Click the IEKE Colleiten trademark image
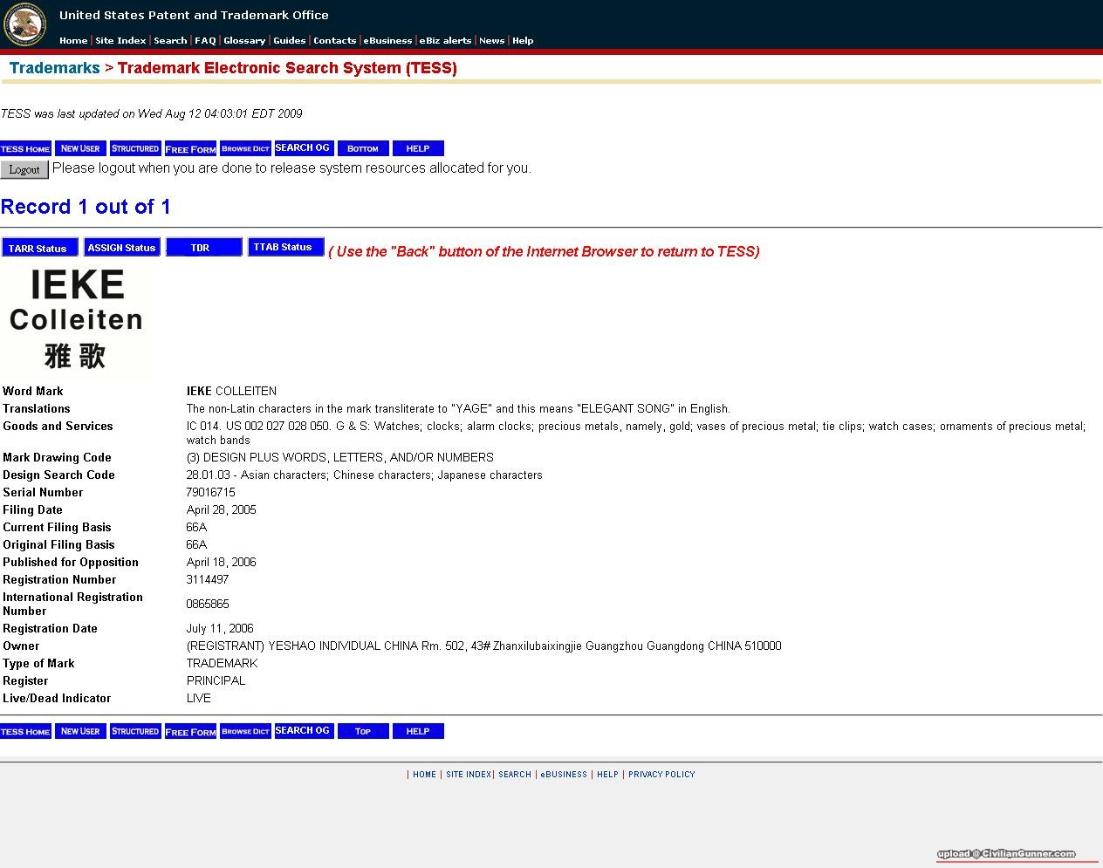The image size is (1103, 868). [76, 320]
